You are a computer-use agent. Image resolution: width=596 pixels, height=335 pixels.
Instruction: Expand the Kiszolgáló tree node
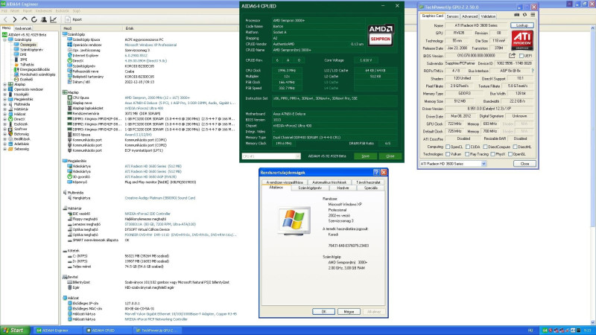point(5,95)
